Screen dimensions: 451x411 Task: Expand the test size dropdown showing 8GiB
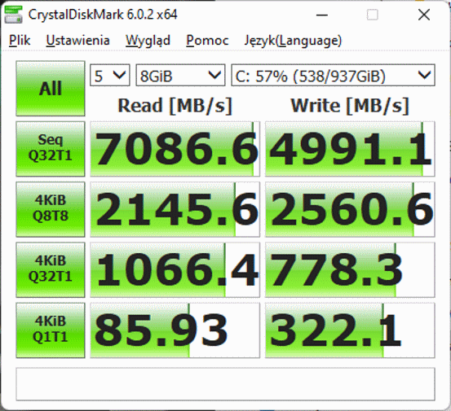point(180,75)
